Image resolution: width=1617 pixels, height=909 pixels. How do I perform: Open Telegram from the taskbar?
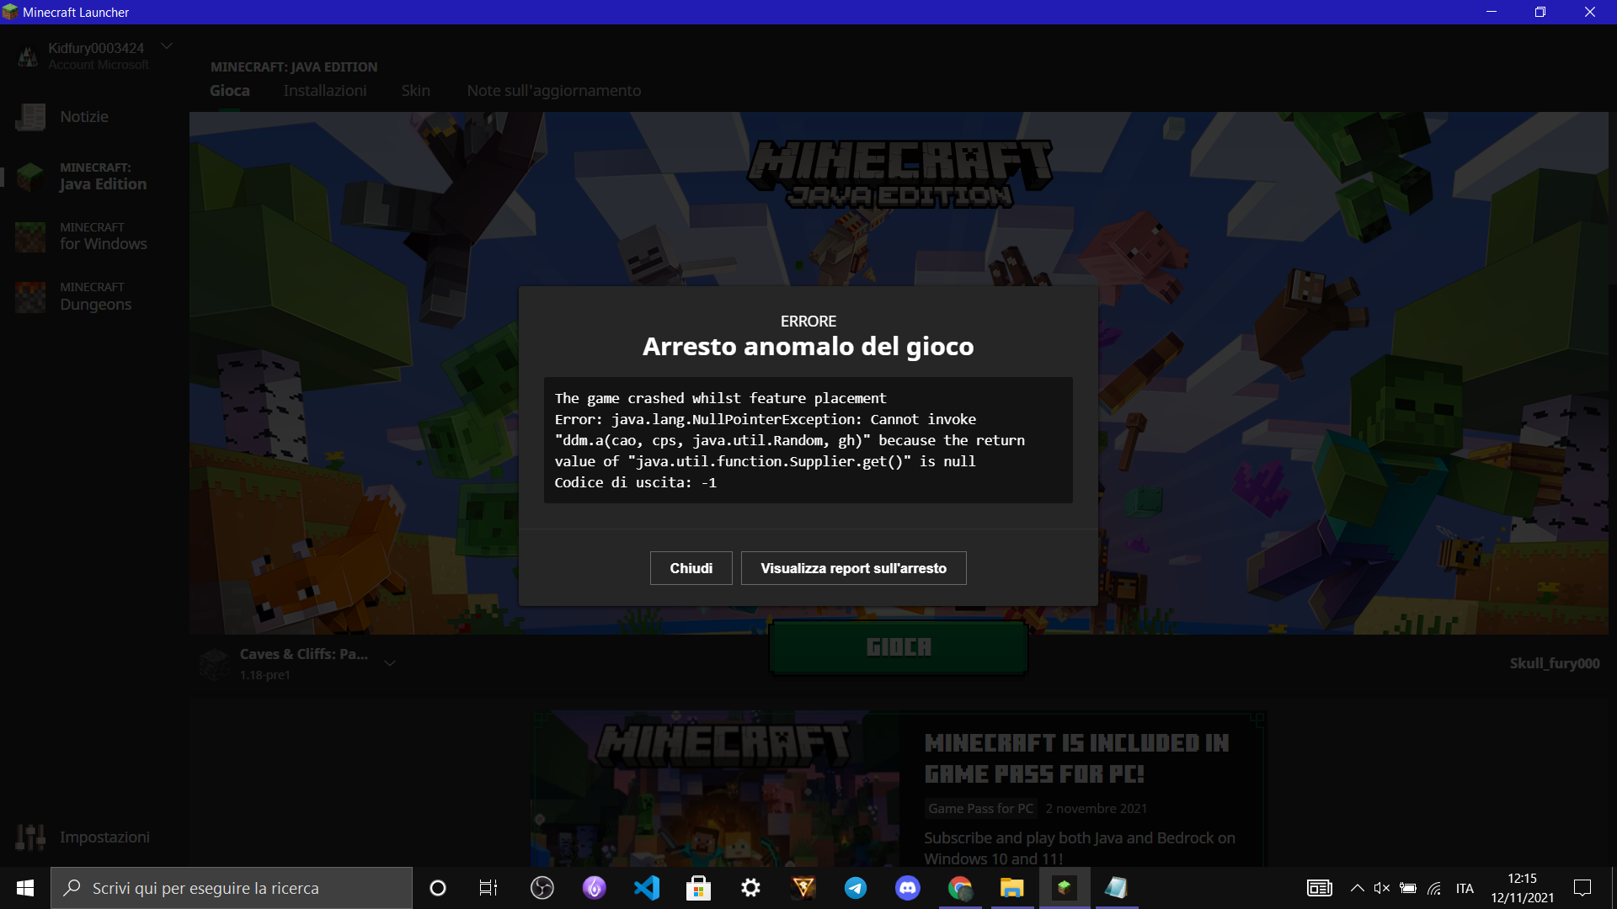856,888
